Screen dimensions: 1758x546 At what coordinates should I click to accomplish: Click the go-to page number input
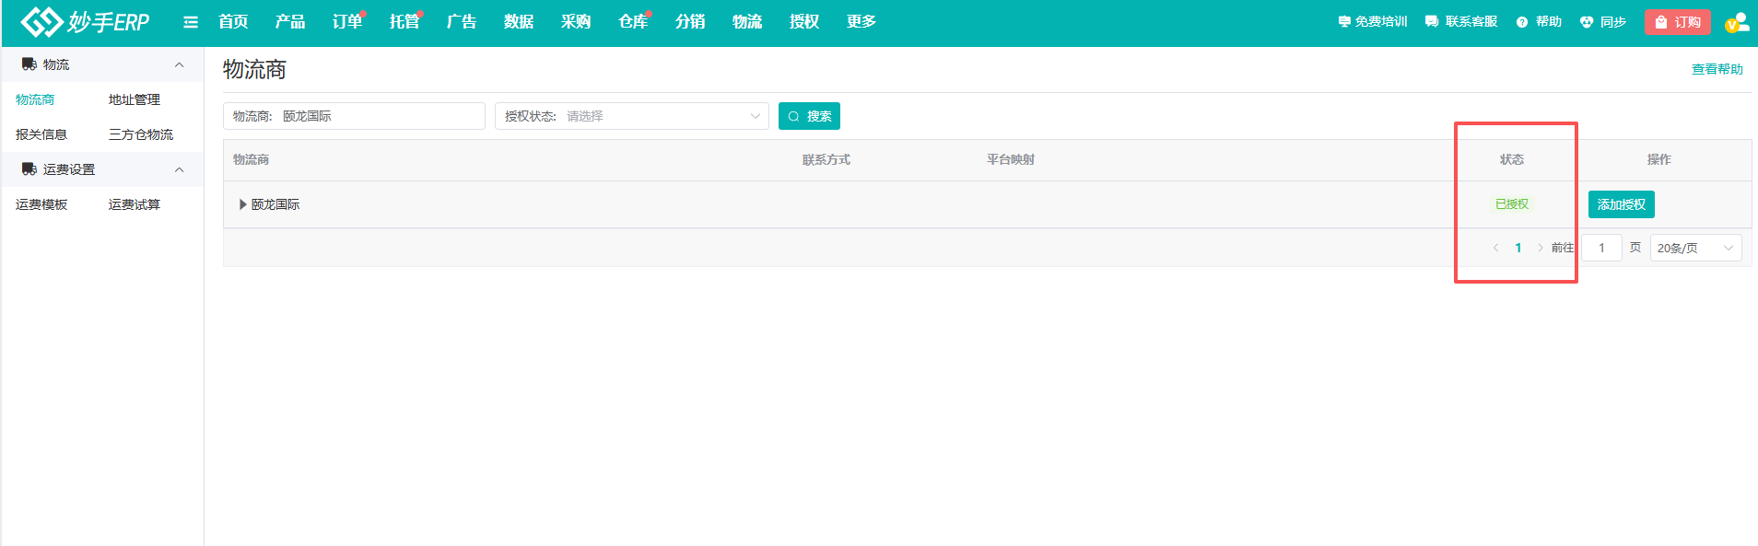(1601, 248)
